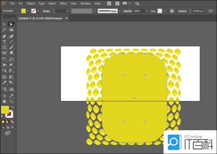Select the Direct Selection tool
Viewport: 217px width, 154px height.
(x=11, y=24)
